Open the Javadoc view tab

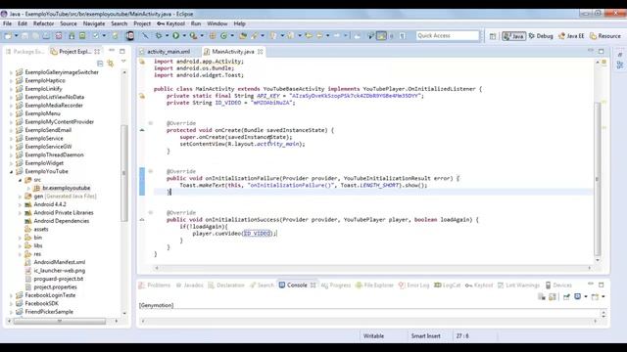click(x=190, y=285)
